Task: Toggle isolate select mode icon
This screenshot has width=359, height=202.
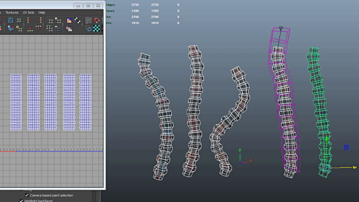Action: [50, 21]
